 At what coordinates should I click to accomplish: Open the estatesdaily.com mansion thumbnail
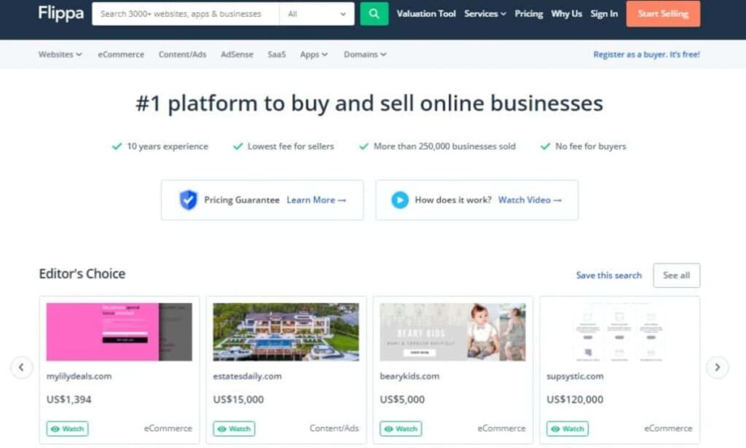coord(286,332)
